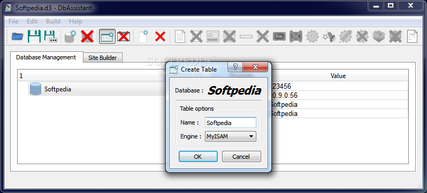This screenshot has width=427, height=193.
Task: Click the create table toolbar icon
Action: [x=107, y=36]
